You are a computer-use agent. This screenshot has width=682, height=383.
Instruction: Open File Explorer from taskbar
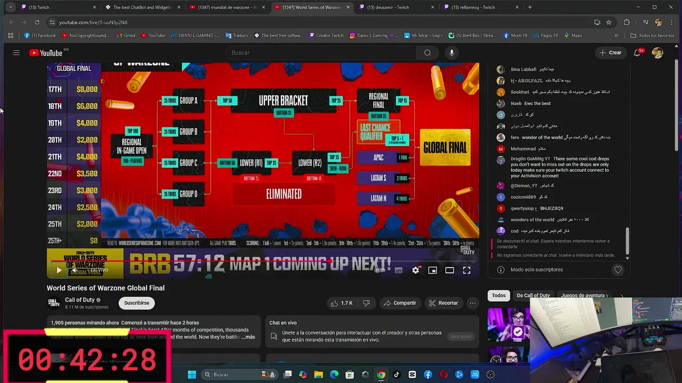pyautogui.click(x=319, y=374)
